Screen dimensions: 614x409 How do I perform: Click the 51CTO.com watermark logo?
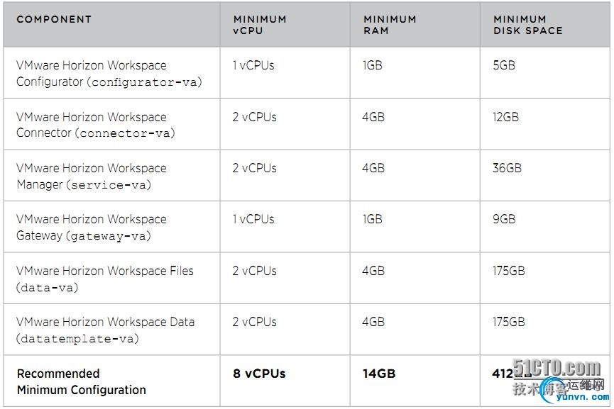point(557,369)
